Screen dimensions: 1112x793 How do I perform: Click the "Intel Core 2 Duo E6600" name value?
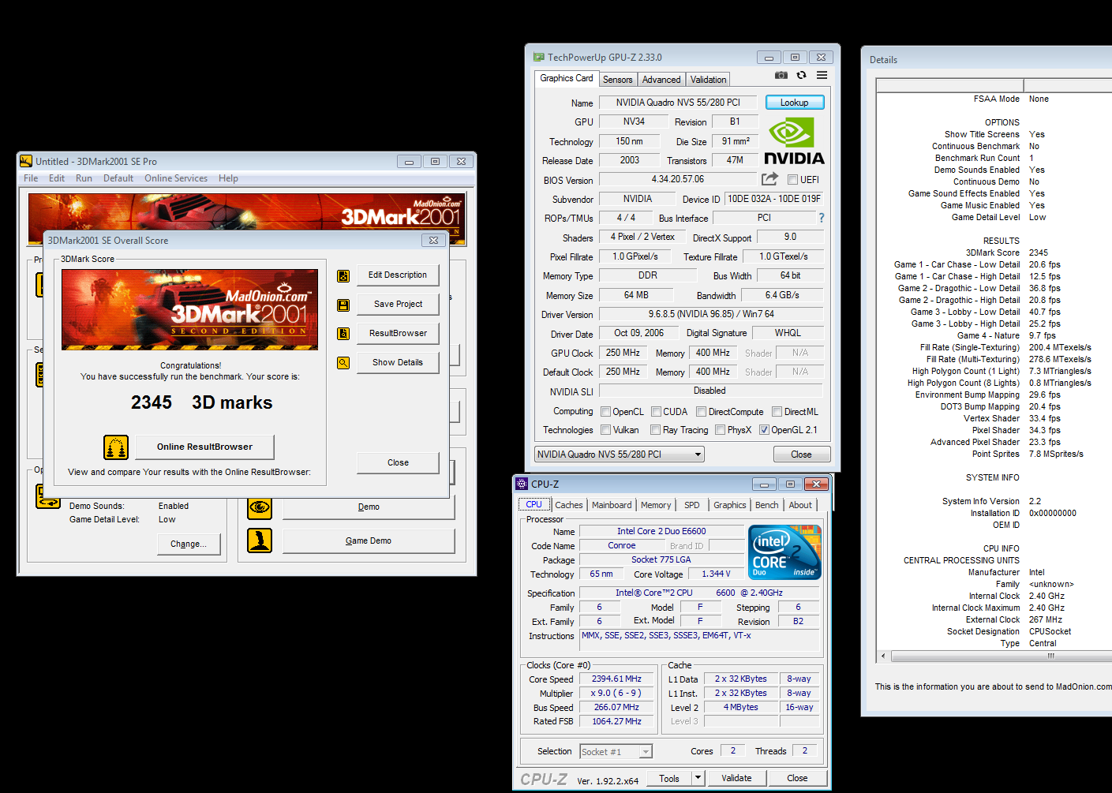[x=661, y=532]
